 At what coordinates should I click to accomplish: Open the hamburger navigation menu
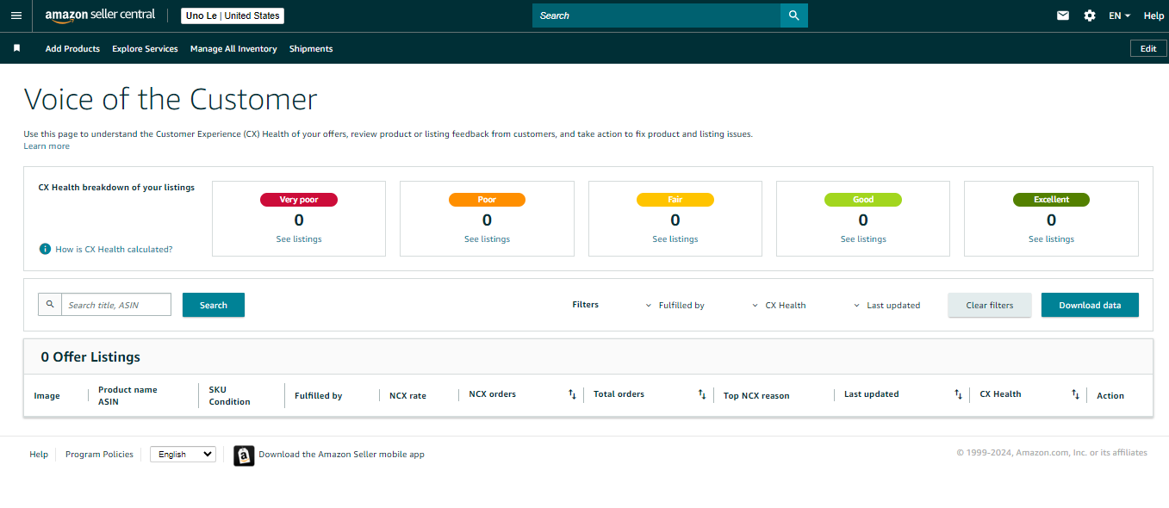(16, 15)
